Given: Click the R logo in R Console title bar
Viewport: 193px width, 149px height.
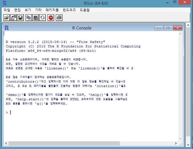Looking at the screenshot, I should pos(7,28).
